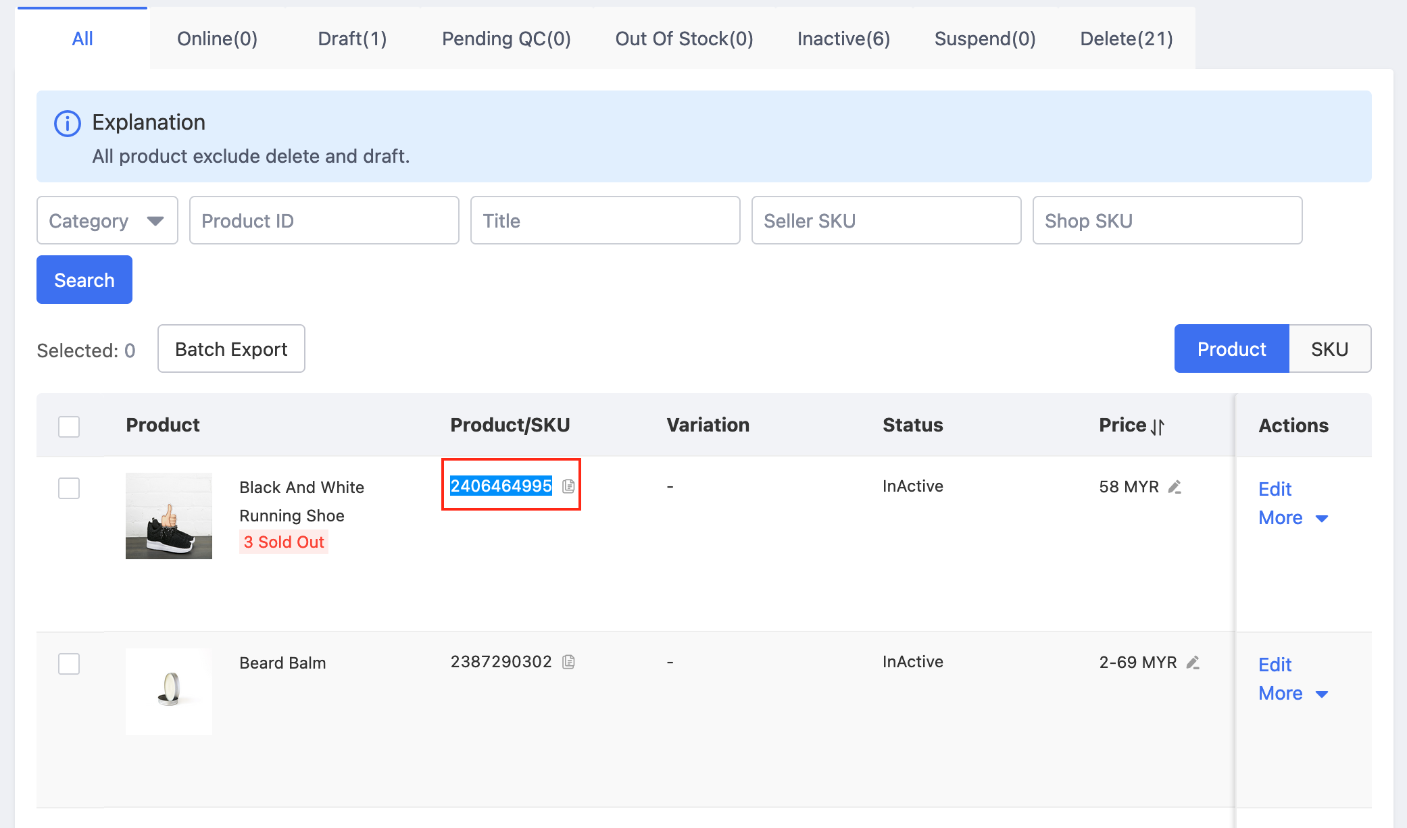The image size is (1407, 828).
Task: Click the Search button
Action: (x=84, y=279)
